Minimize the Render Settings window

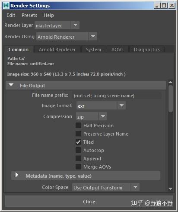click(157, 6)
